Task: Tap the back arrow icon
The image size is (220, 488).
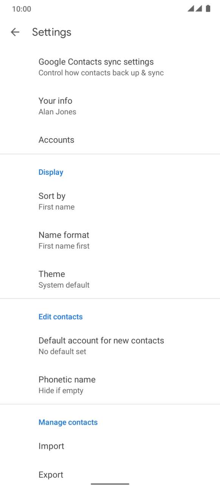Action: [x=15, y=32]
